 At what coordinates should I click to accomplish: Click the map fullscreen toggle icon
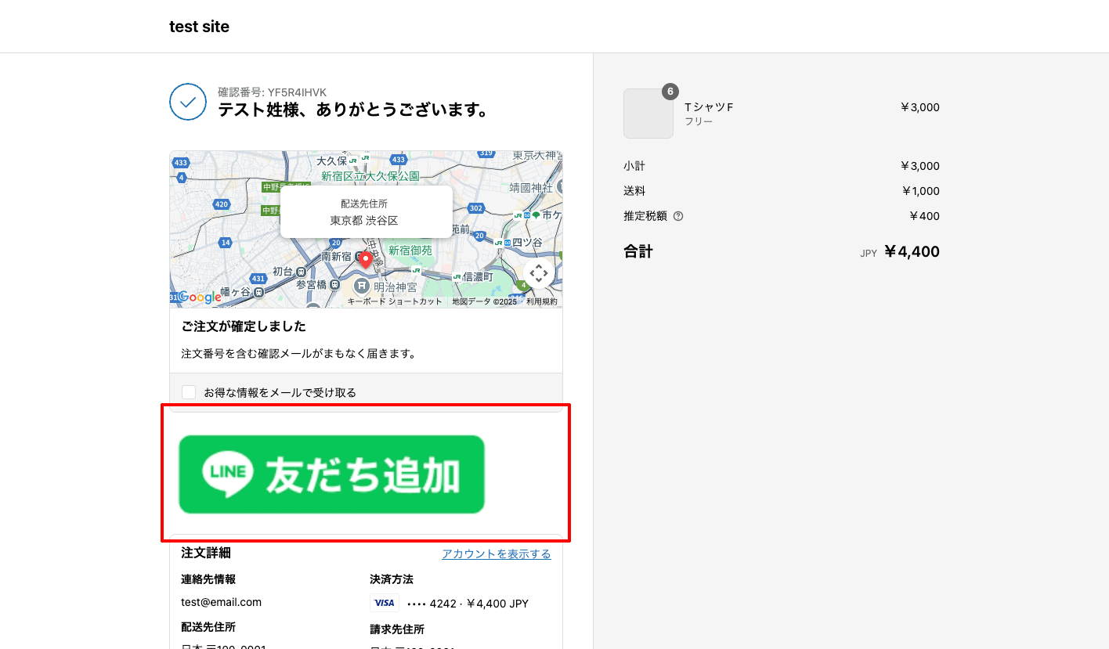[x=538, y=273]
